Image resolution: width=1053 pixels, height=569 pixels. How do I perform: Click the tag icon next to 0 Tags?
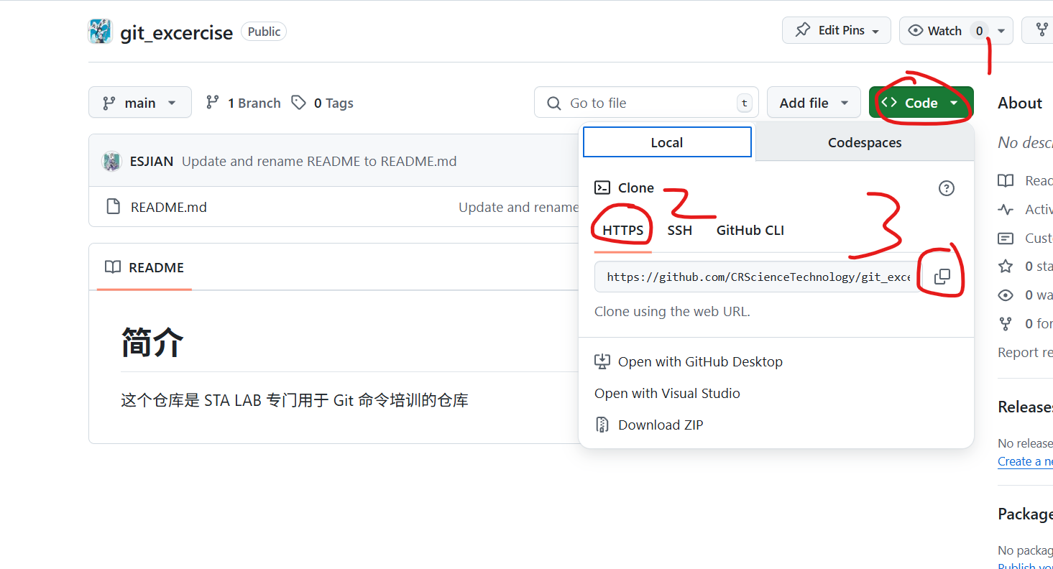[x=298, y=103]
